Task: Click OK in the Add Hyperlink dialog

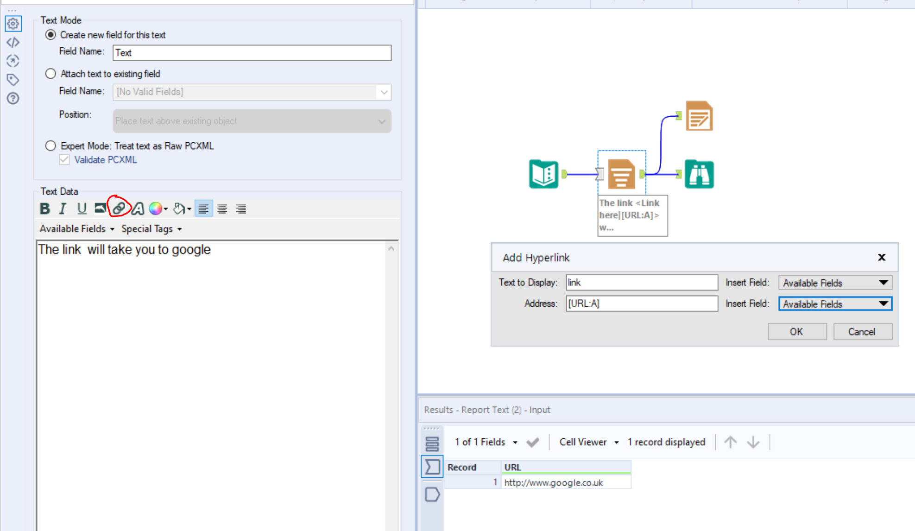Action: coord(796,331)
